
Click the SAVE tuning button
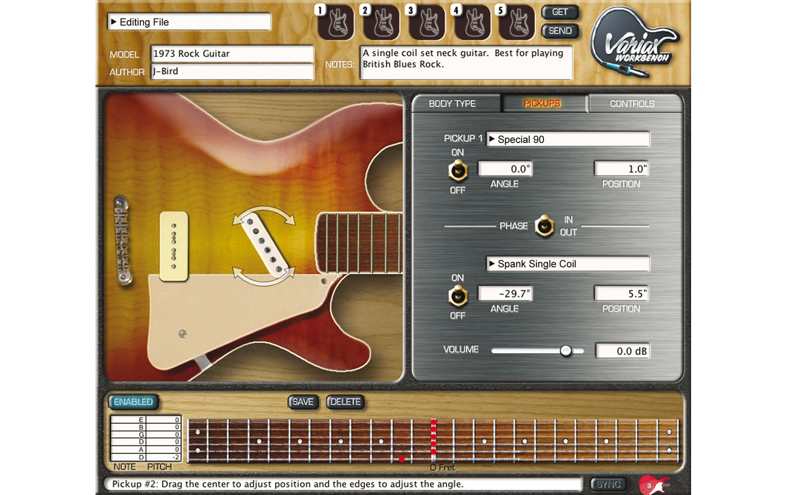(x=303, y=402)
